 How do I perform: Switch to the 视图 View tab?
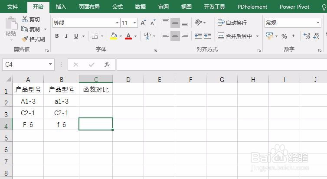tap(186, 7)
